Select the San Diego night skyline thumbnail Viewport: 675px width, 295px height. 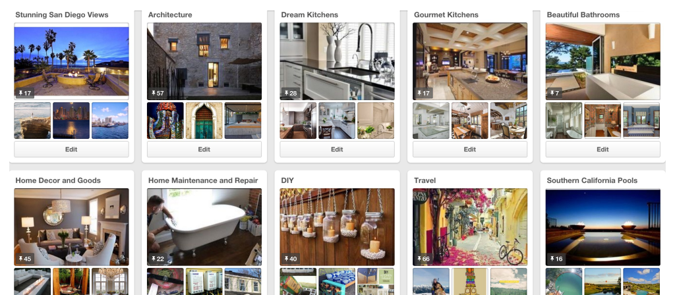click(x=71, y=121)
